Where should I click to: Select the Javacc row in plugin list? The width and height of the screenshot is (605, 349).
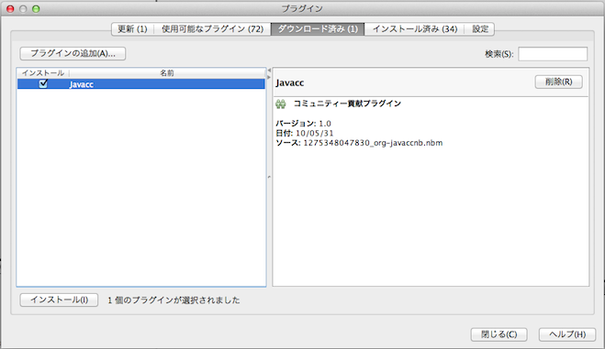pos(141,84)
